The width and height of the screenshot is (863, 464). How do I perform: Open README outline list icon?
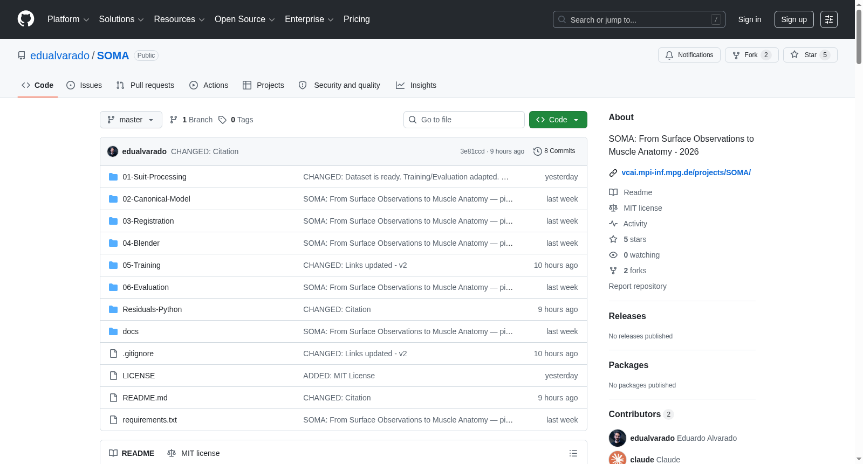[x=573, y=453]
